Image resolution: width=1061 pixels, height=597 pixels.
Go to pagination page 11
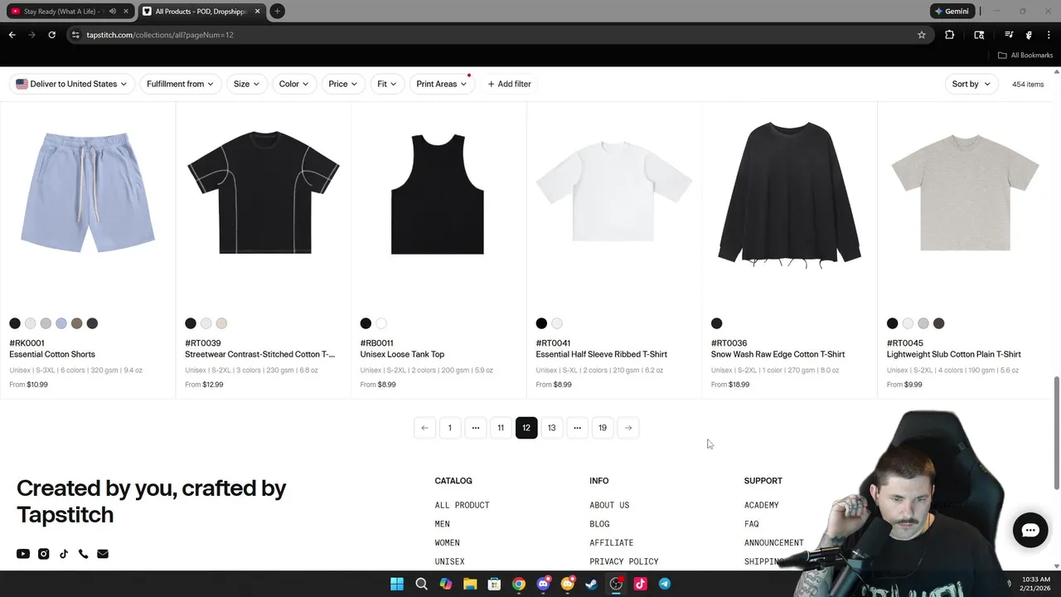[x=501, y=428]
